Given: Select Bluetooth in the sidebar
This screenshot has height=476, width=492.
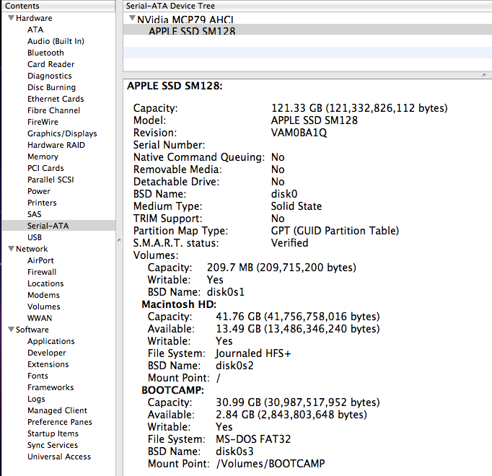Looking at the screenshot, I should tap(45, 53).
